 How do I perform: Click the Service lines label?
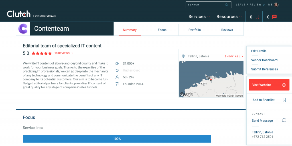pyautogui.click(x=33, y=128)
